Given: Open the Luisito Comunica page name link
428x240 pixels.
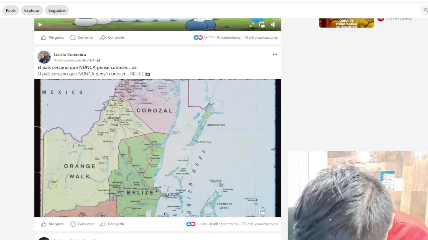Looking at the screenshot, I should (x=70, y=54).
